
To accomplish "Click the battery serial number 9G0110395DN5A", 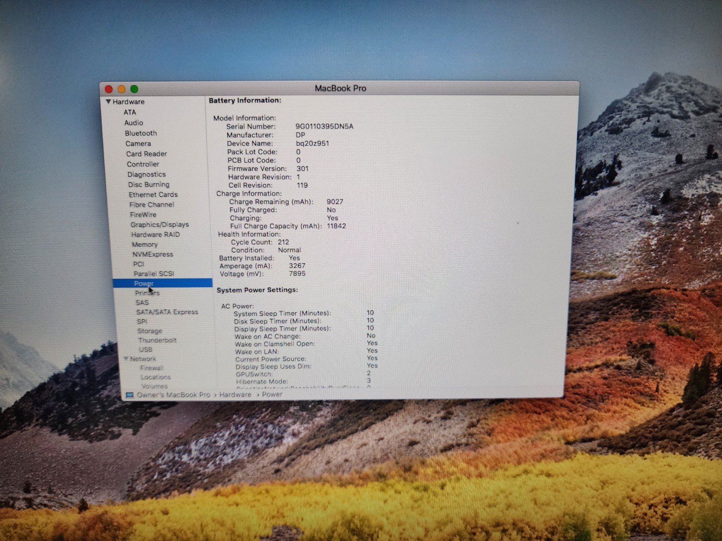I will click(324, 127).
